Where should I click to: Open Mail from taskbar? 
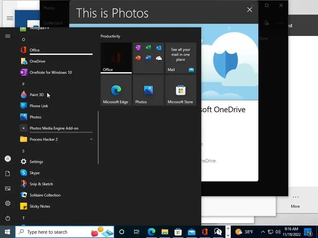pyautogui.click(x=191, y=232)
